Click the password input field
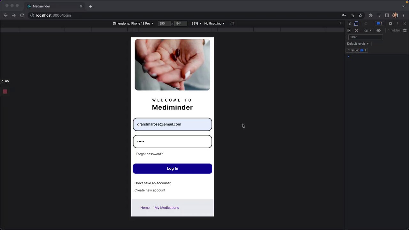Image resolution: width=409 pixels, height=230 pixels. (173, 142)
